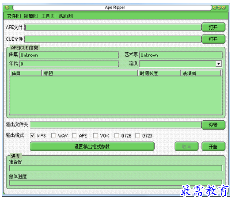Viewport: 232px width, 204px height.
Task: Enable the WAV output format checkbox
Action: 53,135
